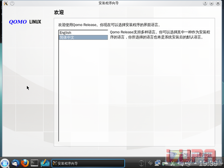This screenshot has height=168, width=224.
Task: Click the info icon in system tray
Action: pos(141,164)
